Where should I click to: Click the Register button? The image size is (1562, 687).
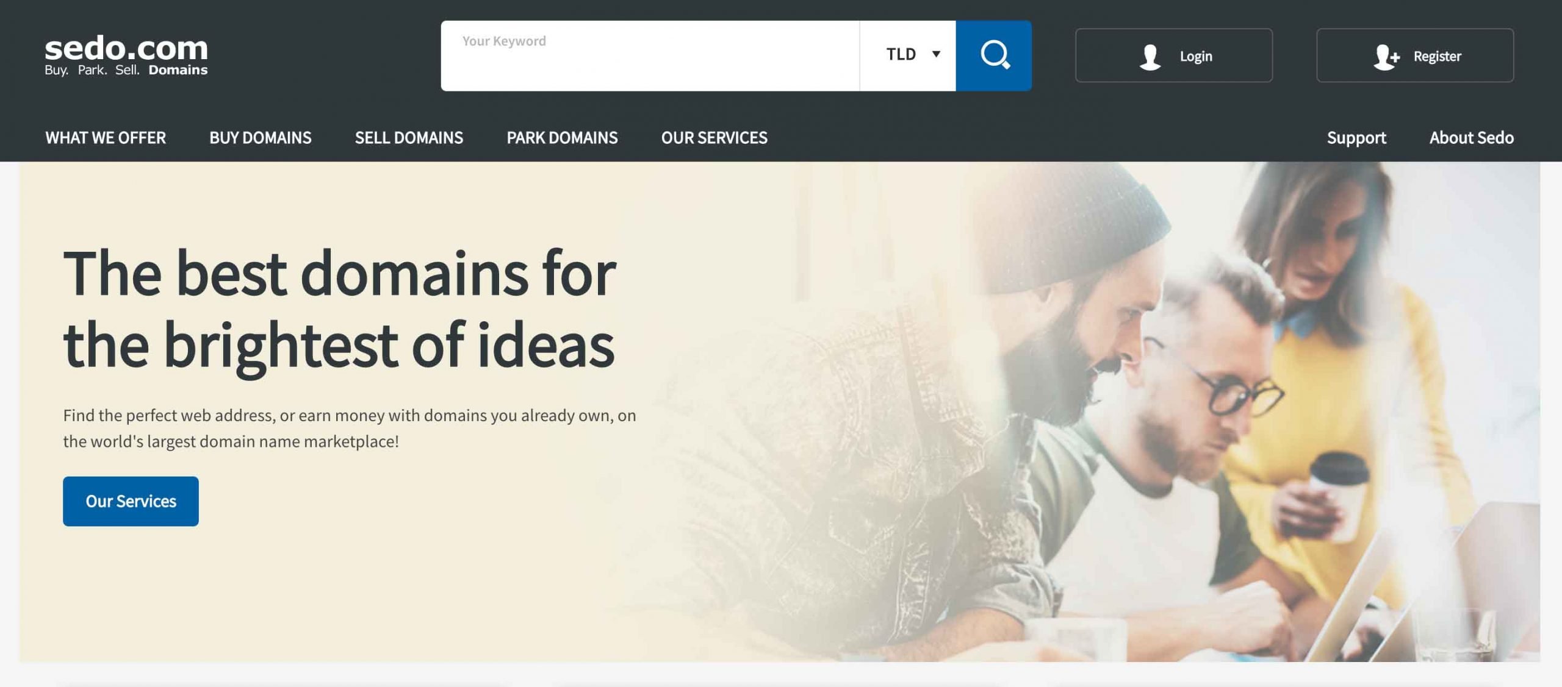[1415, 55]
